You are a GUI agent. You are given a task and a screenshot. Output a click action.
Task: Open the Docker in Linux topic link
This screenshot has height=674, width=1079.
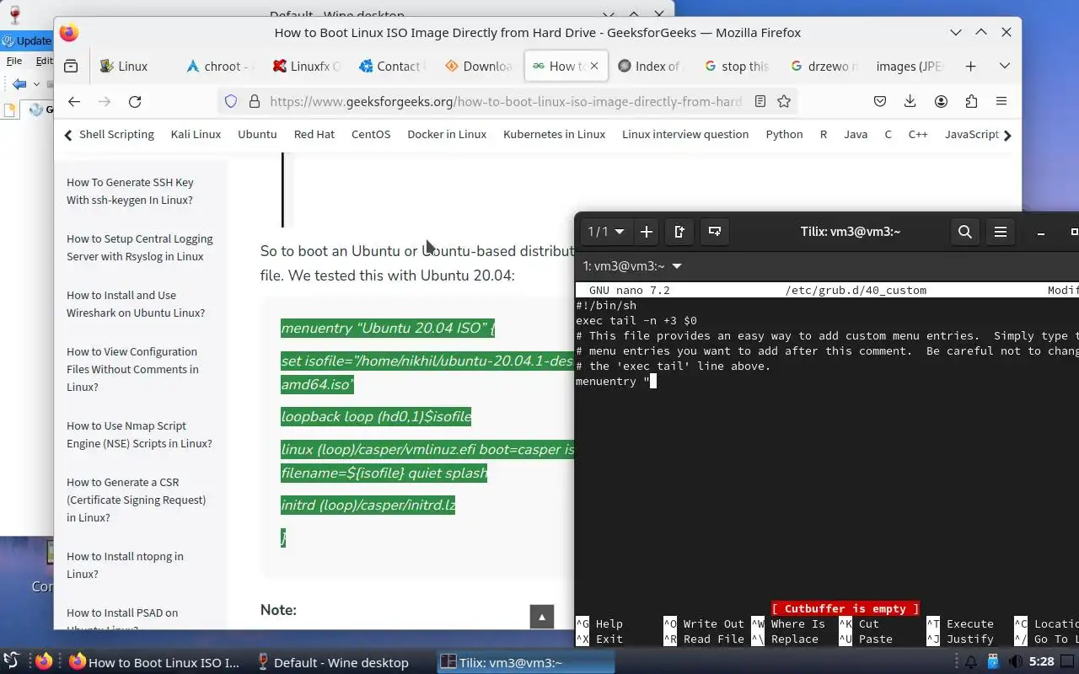(x=447, y=134)
